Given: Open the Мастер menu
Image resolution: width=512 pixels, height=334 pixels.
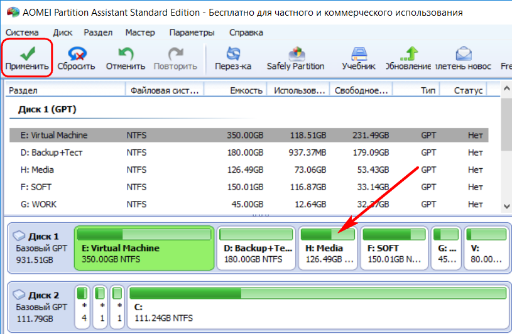Looking at the screenshot, I should point(139,33).
